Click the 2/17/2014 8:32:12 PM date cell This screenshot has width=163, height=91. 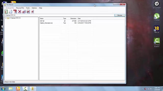[84, 21]
